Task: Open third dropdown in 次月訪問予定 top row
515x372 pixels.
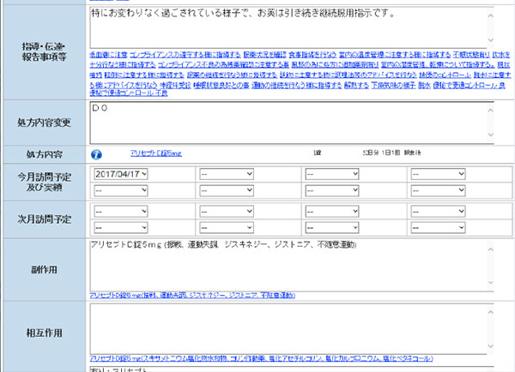Action: 332,212
